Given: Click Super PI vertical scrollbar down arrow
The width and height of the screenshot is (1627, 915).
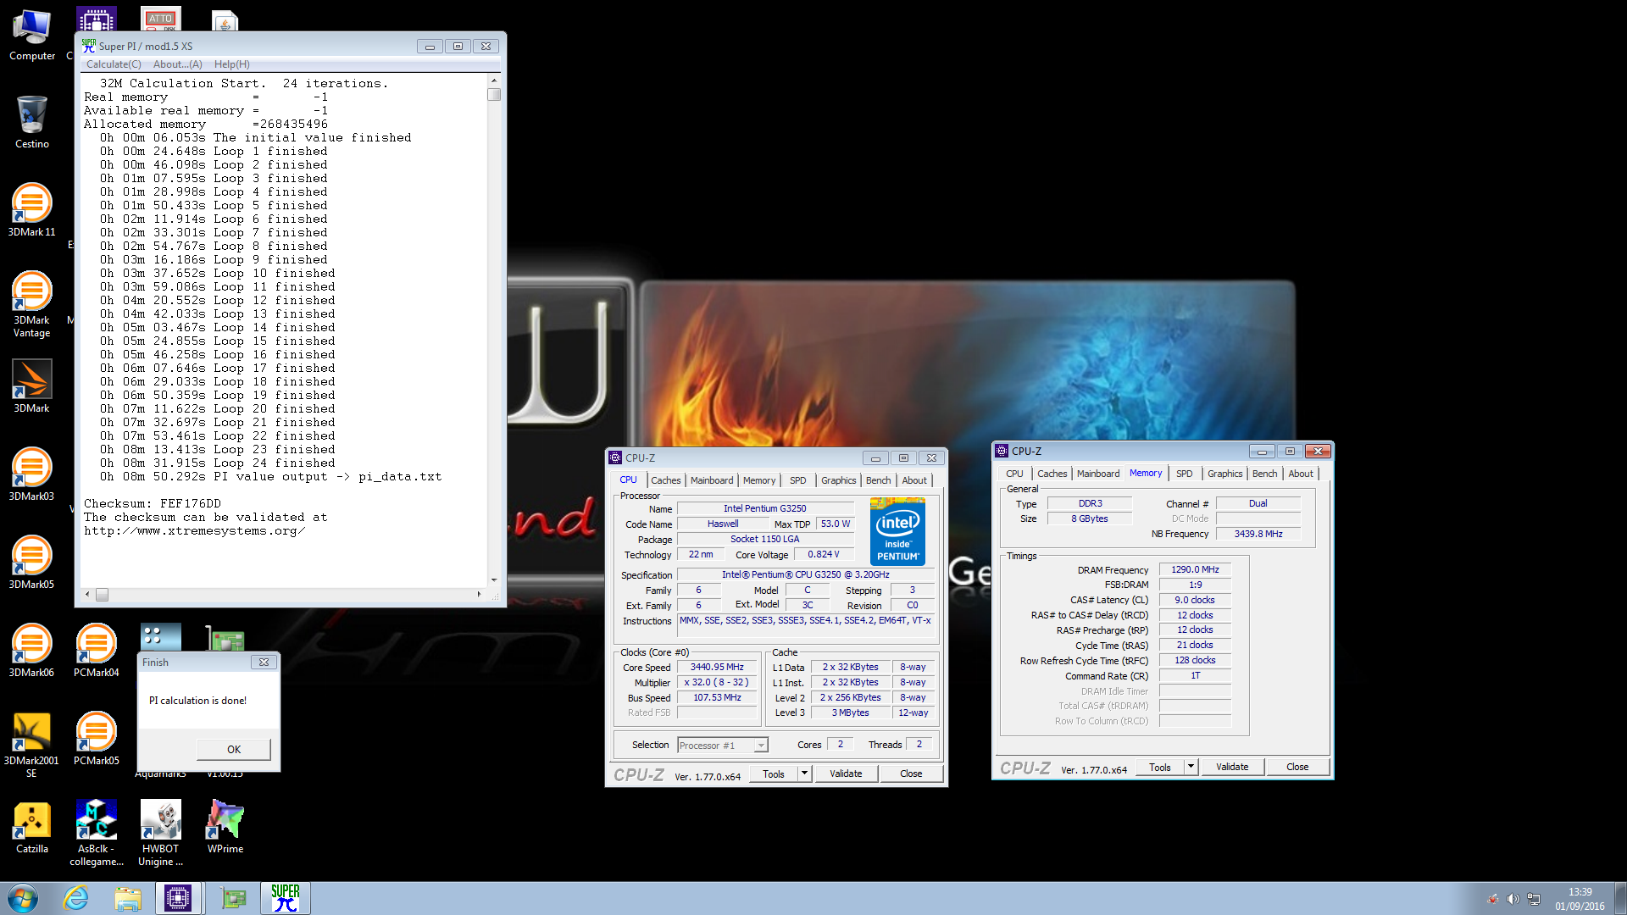Looking at the screenshot, I should pos(494,580).
